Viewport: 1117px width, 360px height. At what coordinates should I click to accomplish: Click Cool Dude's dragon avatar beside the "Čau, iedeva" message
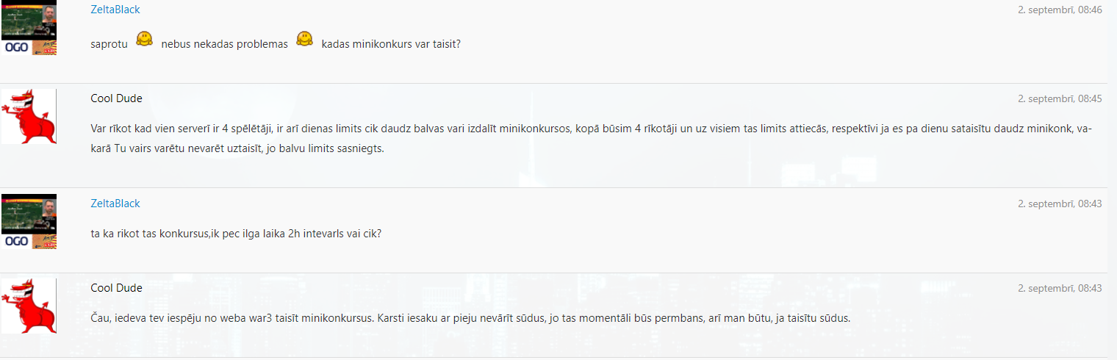coord(29,306)
